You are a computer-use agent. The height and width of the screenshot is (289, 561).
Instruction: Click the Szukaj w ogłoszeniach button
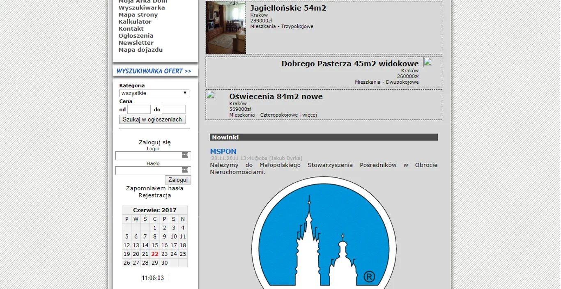tap(152, 119)
